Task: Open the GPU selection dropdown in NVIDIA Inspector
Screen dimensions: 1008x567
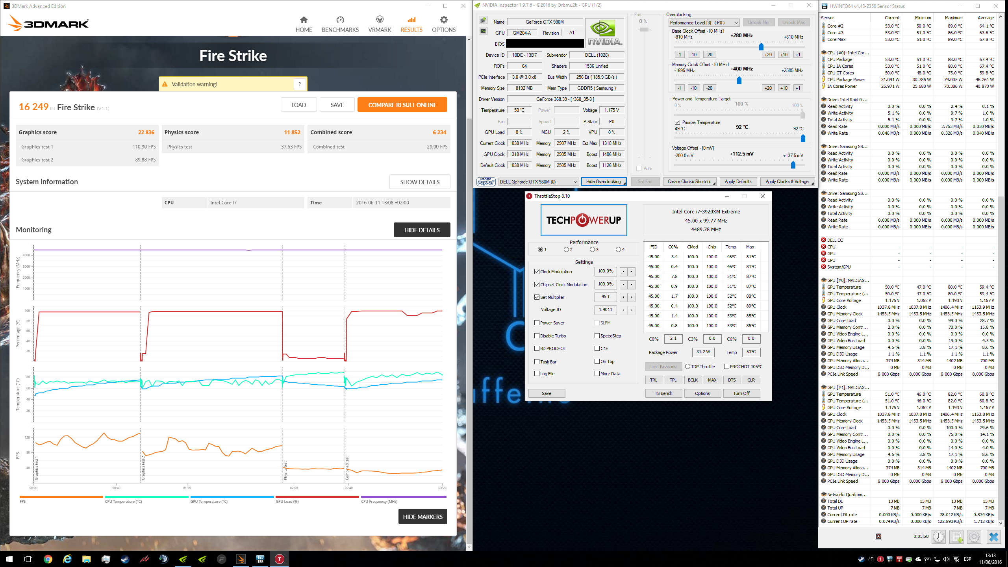Action: point(538,182)
